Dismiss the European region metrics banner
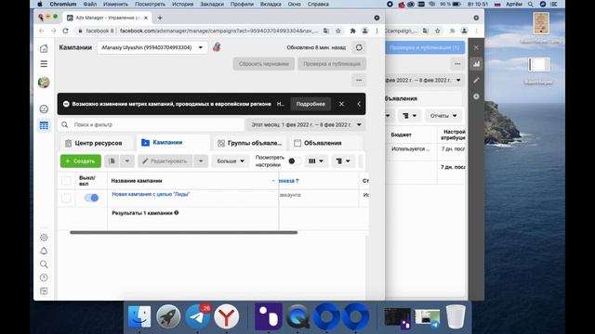 (x=341, y=104)
